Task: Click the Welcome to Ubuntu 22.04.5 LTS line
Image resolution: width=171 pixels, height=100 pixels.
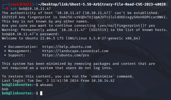Action: tap(71, 38)
